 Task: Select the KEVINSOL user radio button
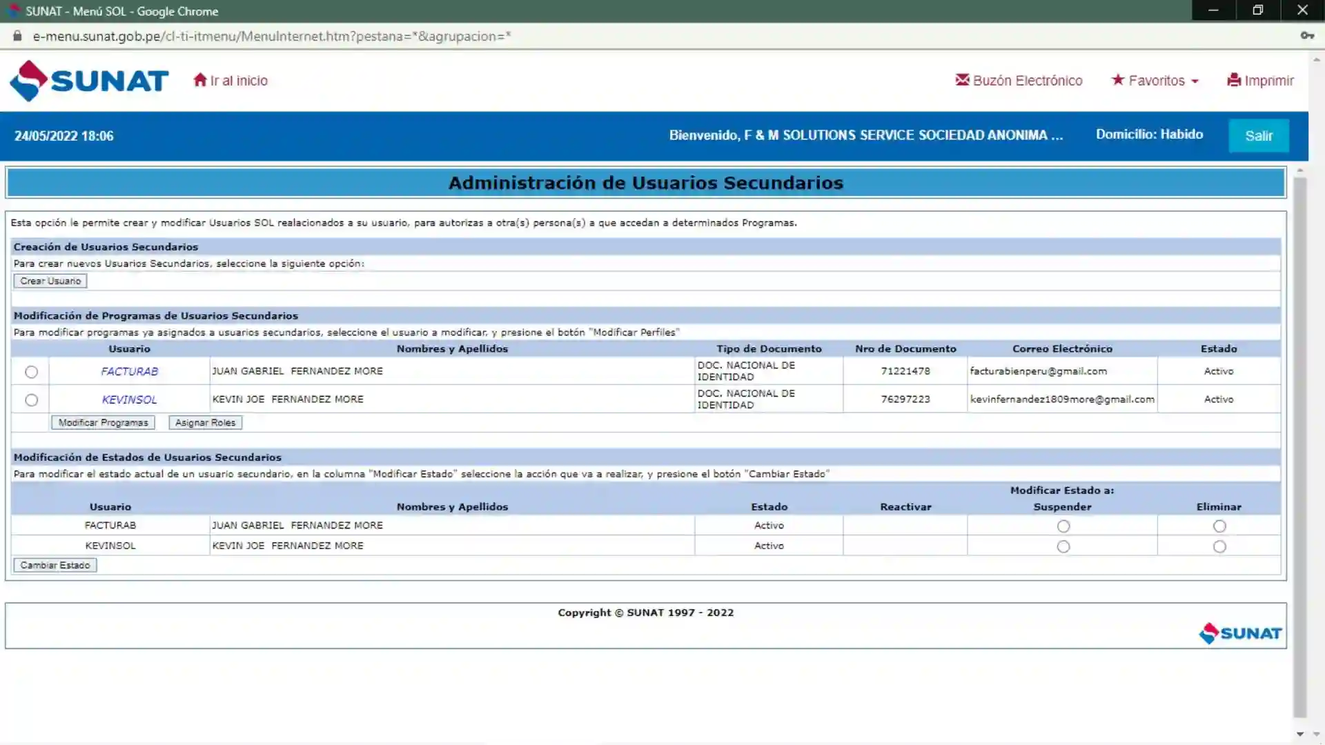click(x=31, y=400)
